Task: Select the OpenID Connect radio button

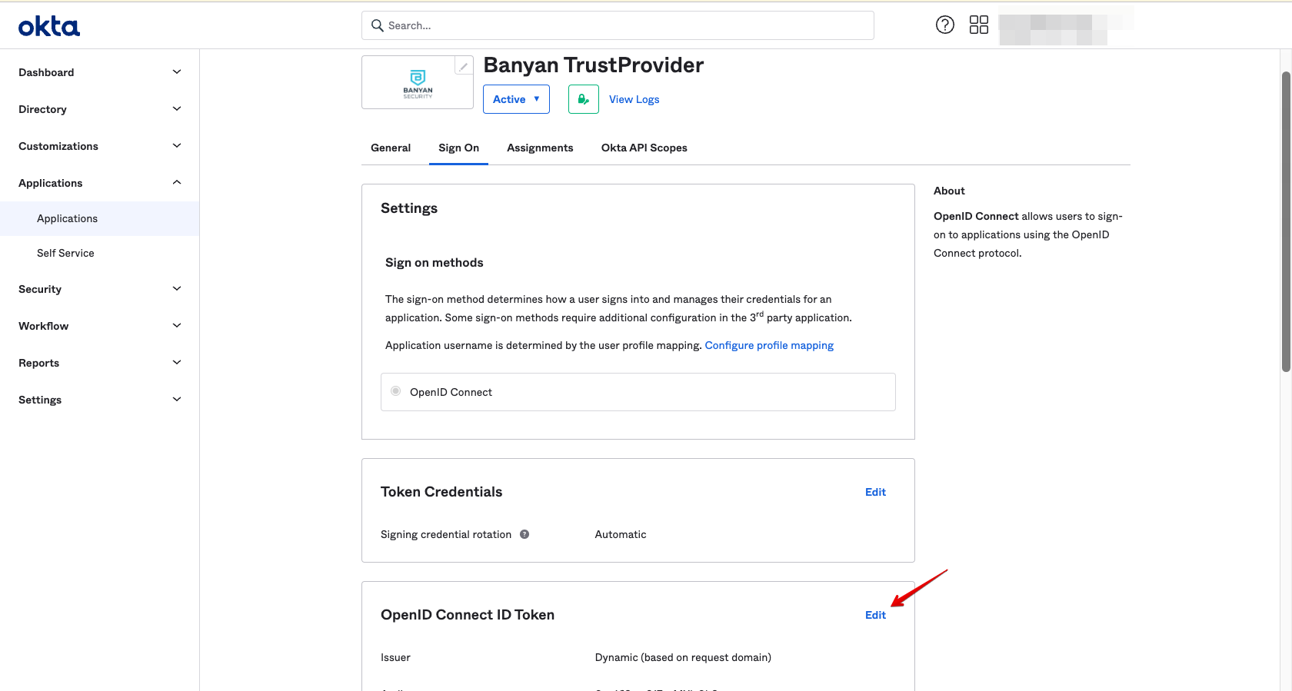Action: [x=395, y=391]
